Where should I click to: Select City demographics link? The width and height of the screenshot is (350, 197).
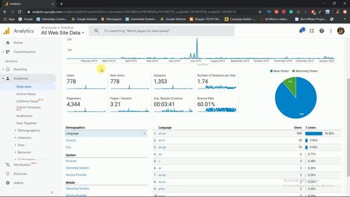pyautogui.click(x=68, y=147)
